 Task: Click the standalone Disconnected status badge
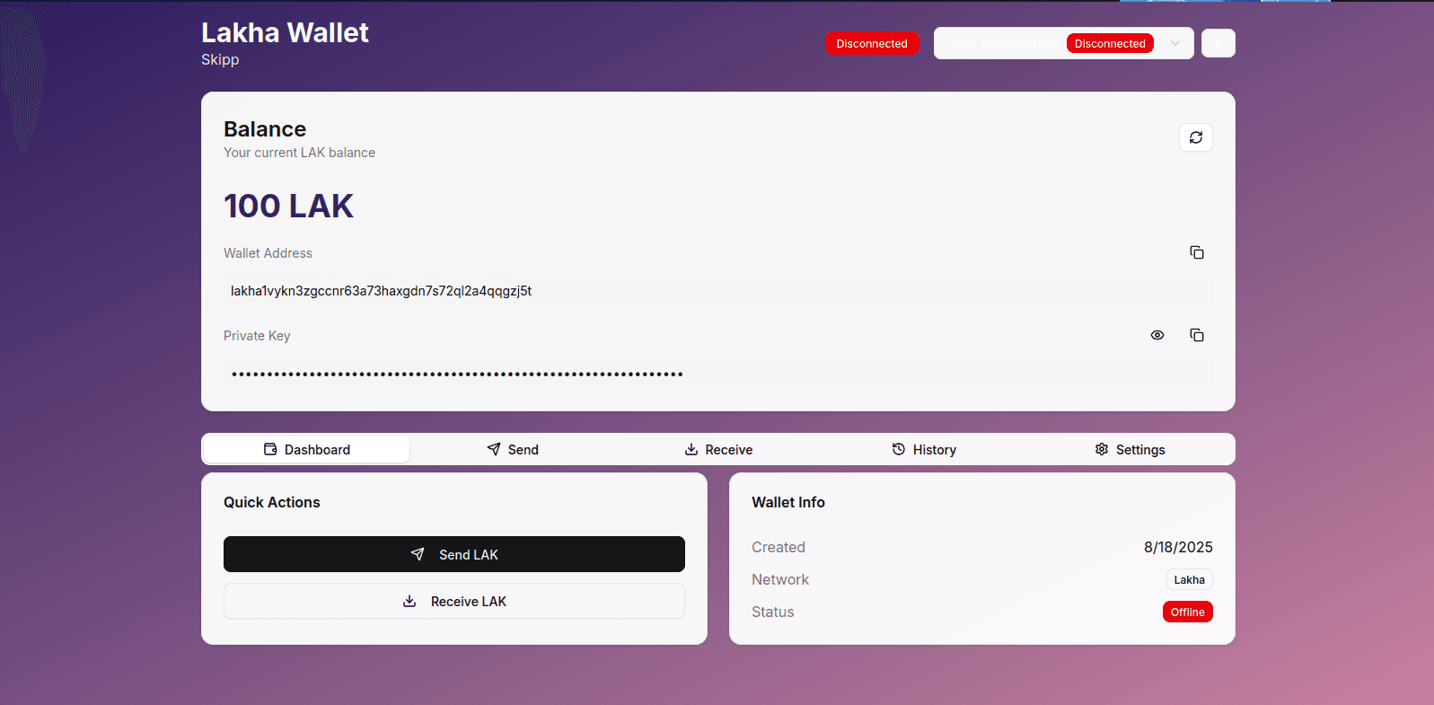871,43
